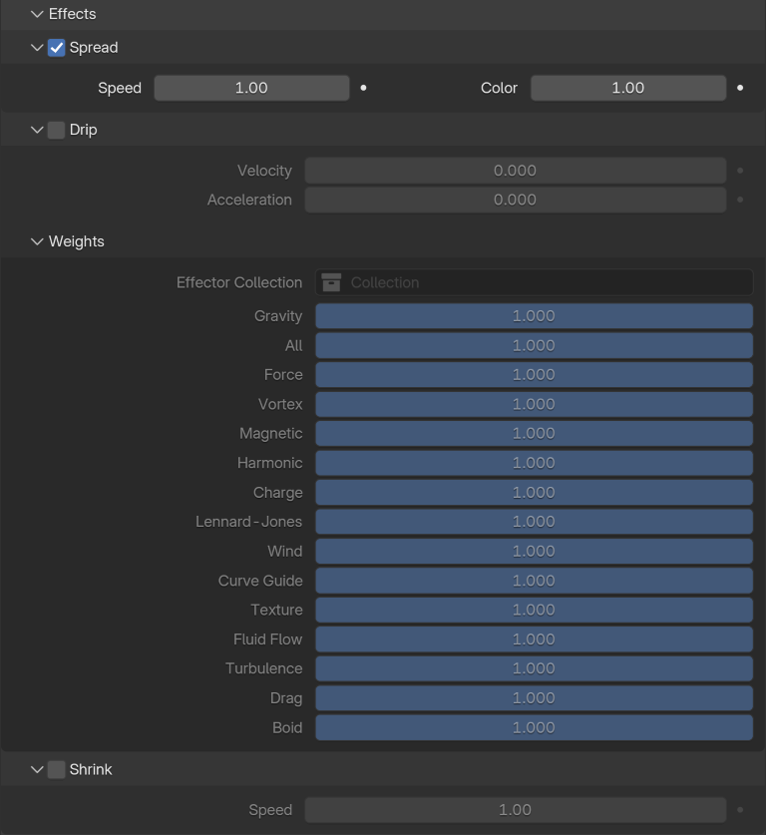Adjust the Magnetic weight slider

534,434
